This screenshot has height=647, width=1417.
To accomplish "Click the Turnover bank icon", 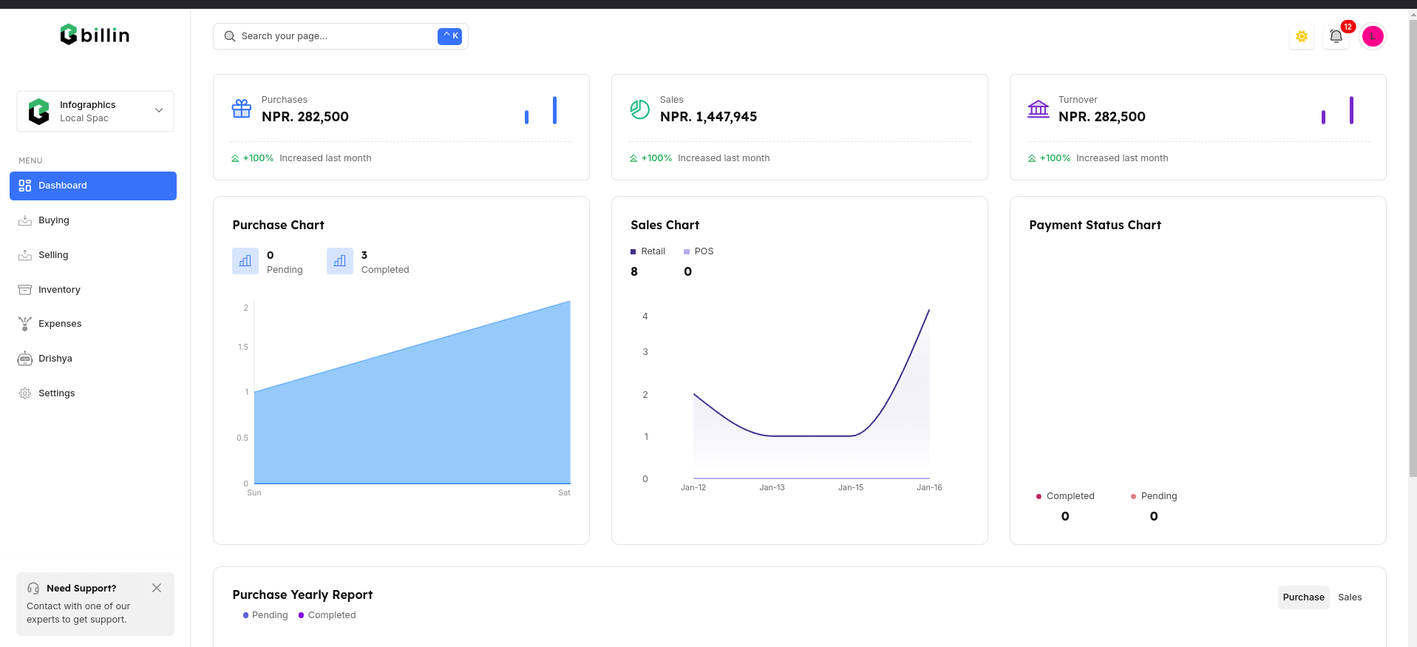I will coord(1038,109).
